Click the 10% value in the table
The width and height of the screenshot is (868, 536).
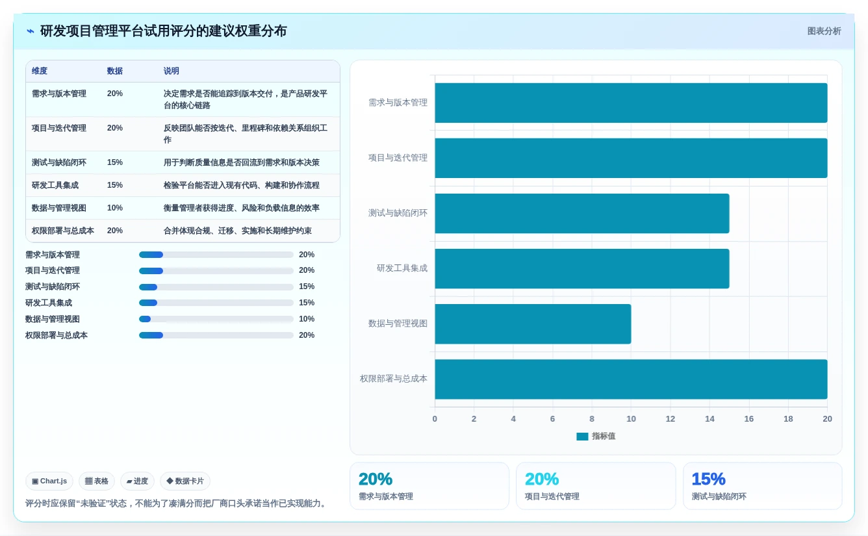(115, 208)
